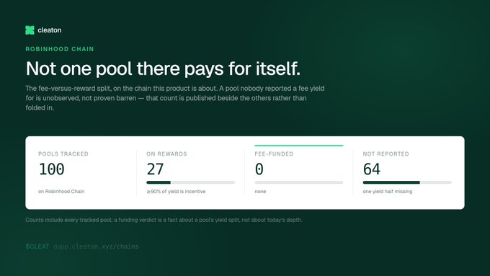Click the $CLEAT ticker text
The image size is (490, 276).
37,246
